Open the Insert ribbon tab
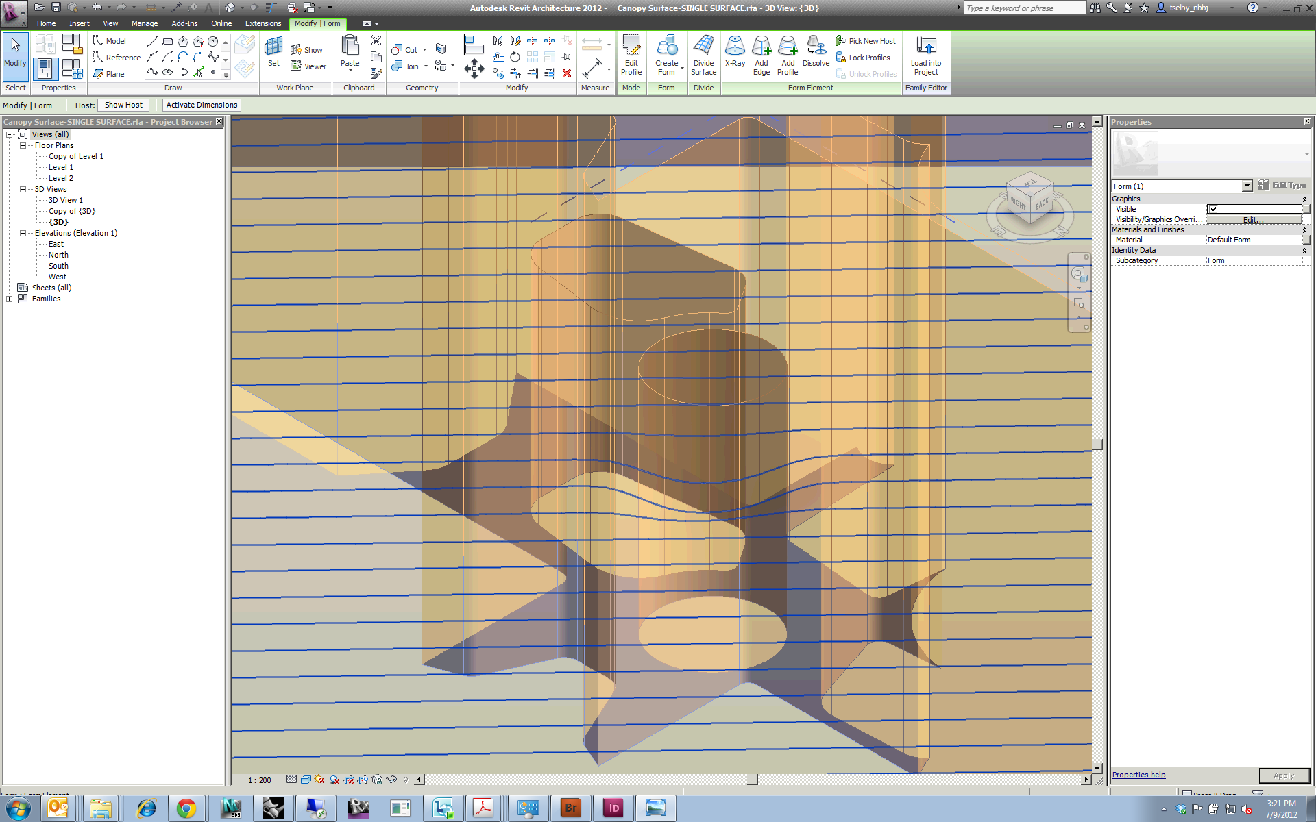The height and width of the screenshot is (822, 1316). (x=80, y=23)
